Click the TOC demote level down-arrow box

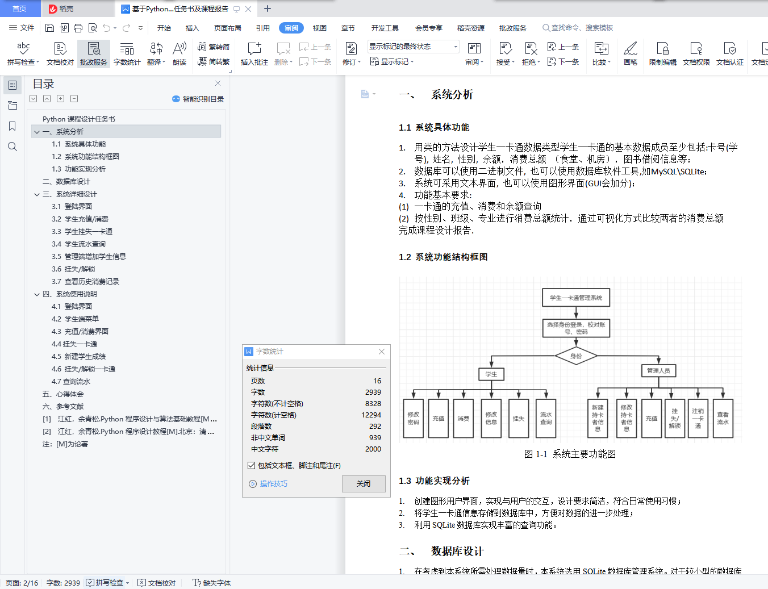tap(34, 99)
